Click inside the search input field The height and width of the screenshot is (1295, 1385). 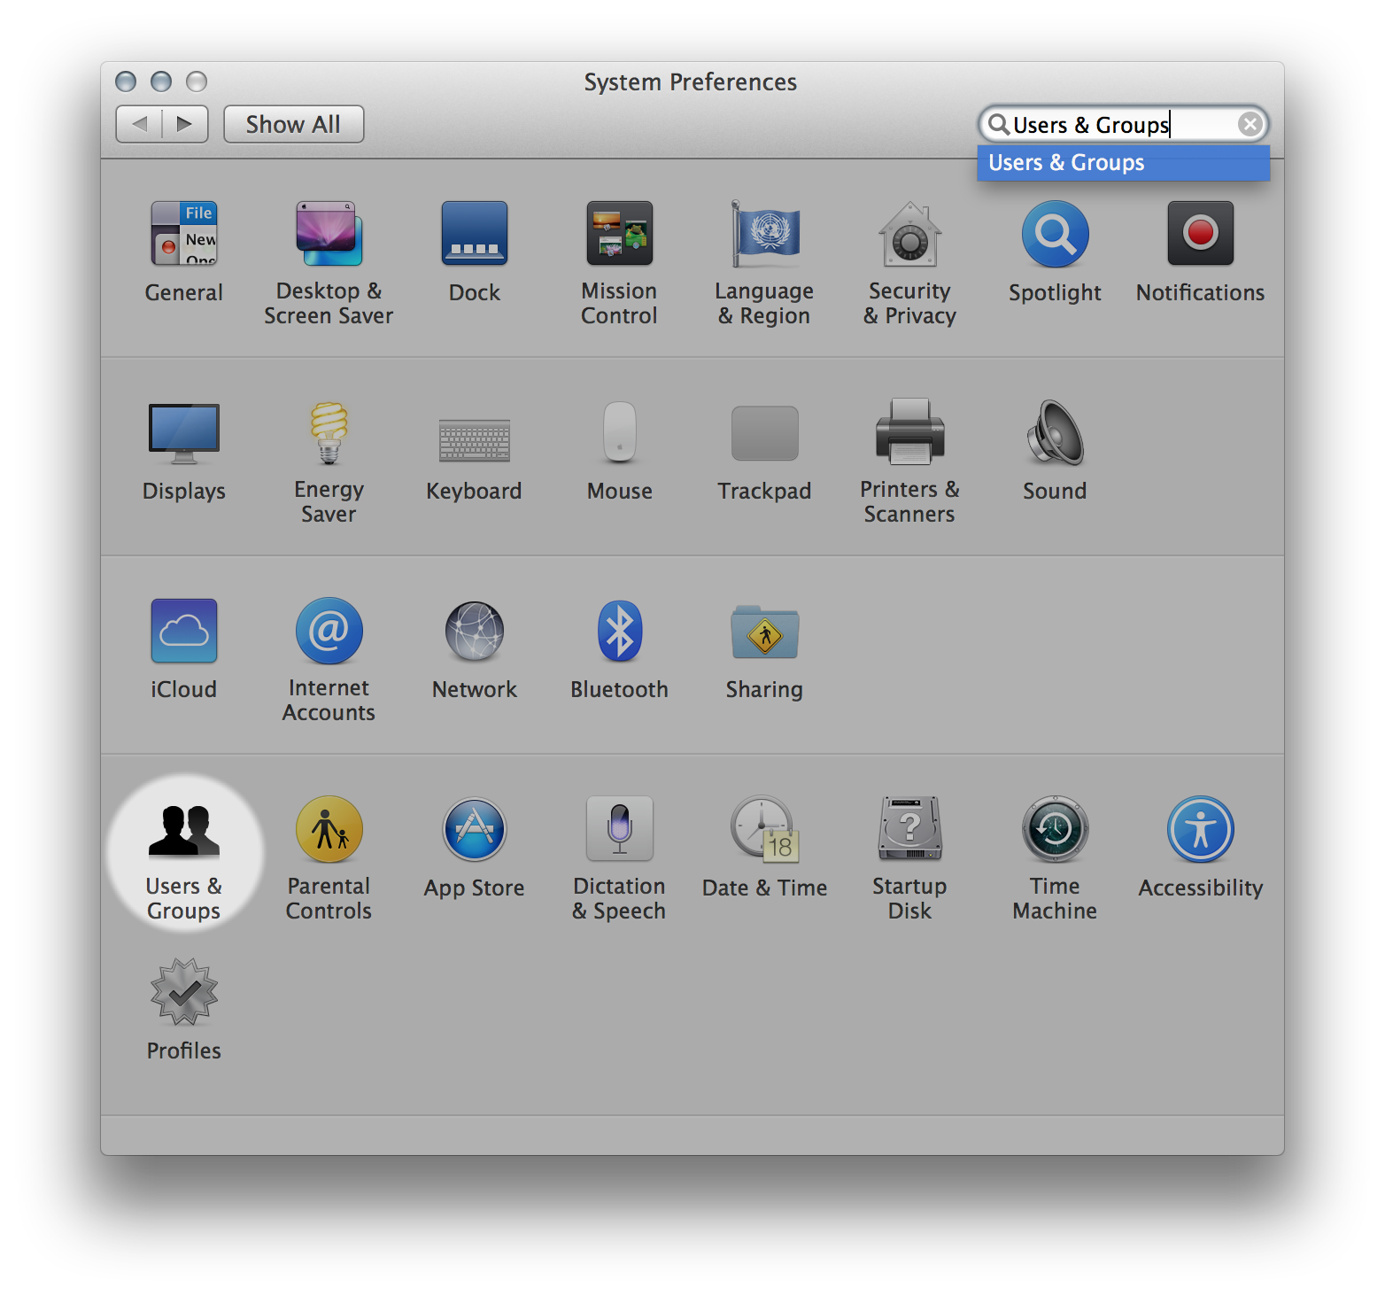coord(1123,124)
